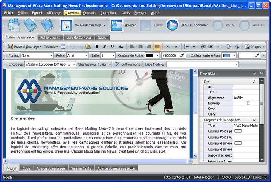Open the Notes tab
This screenshot has width=271, height=182.
102,38
